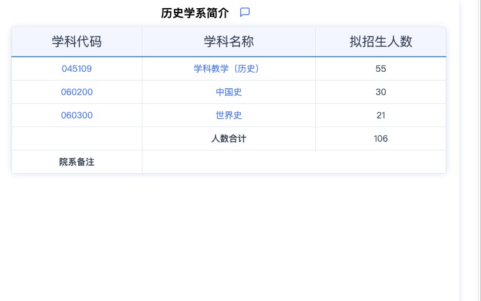Click the 学科代码 column header

coord(77,42)
